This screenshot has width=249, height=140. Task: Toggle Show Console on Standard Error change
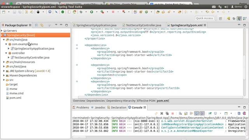pos(202,113)
